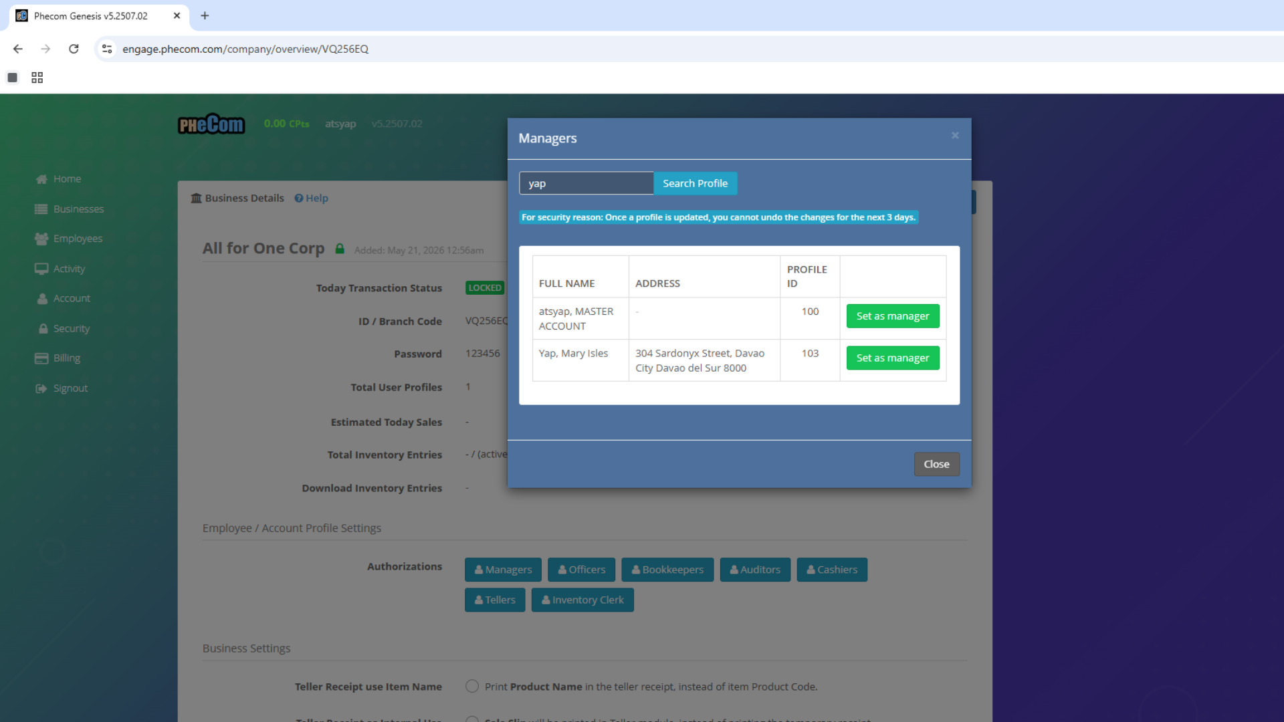
Task: Click the Home sidebar icon
Action: pyautogui.click(x=41, y=179)
